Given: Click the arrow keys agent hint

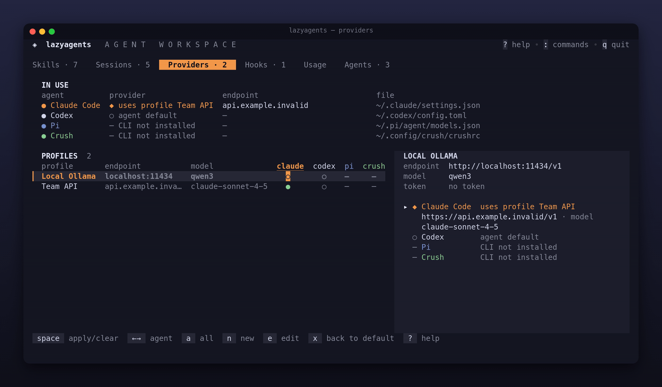Looking at the screenshot, I should click(150, 338).
